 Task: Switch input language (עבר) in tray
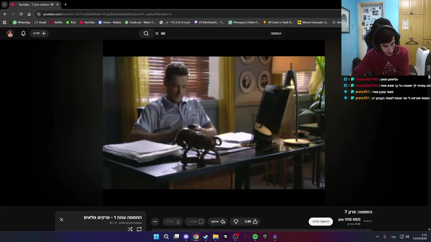pos(393,237)
